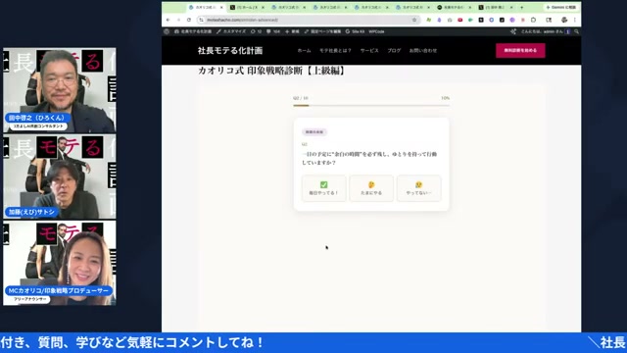Open 新規 menu in admin bar

tap(292, 31)
